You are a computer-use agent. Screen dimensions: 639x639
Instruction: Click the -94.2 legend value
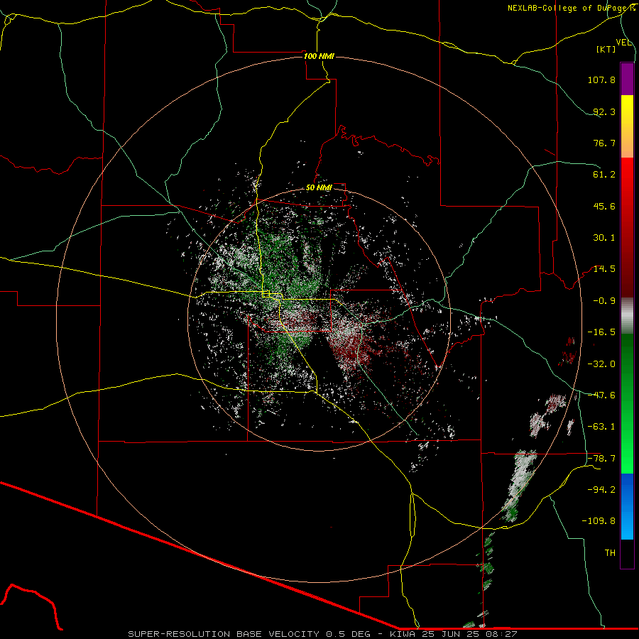click(x=601, y=490)
